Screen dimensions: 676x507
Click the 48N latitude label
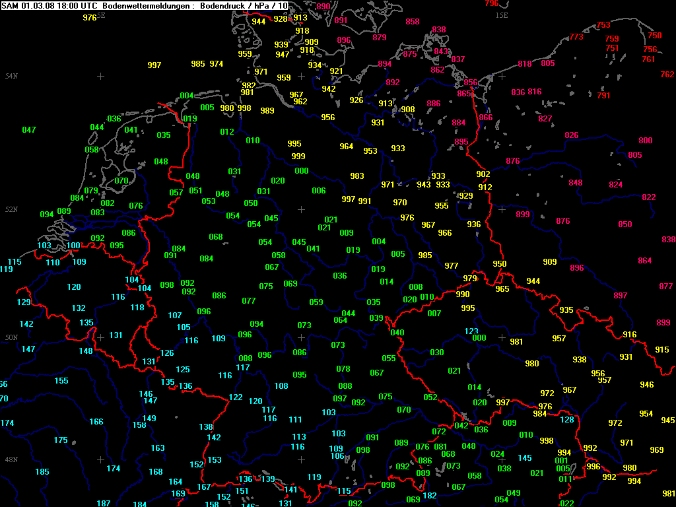click(x=11, y=459)
